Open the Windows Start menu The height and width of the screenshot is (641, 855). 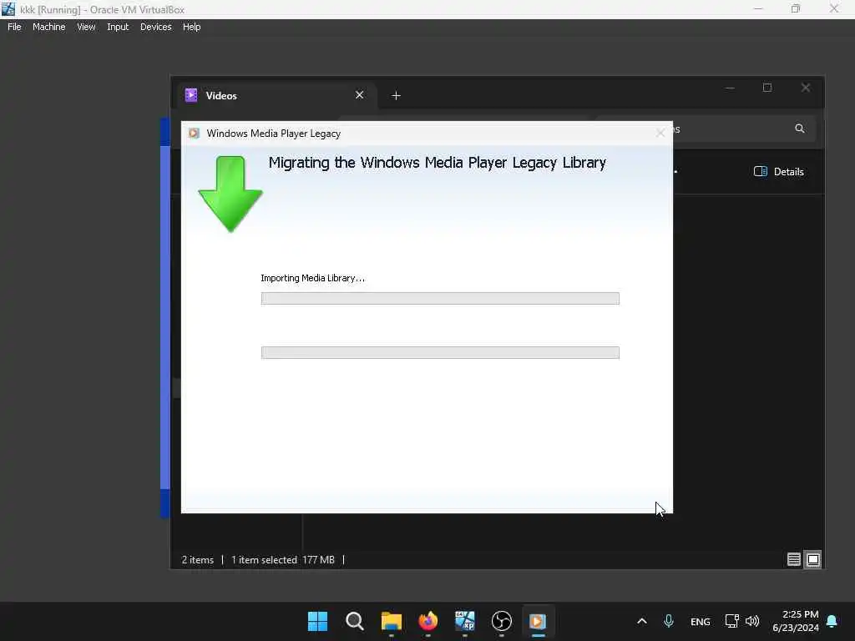point(317,621)
